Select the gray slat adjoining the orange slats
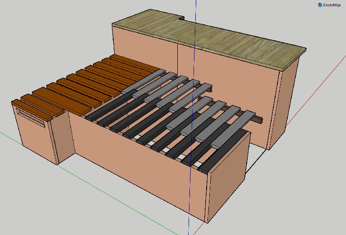This screenshot has width=346, height=235. (x=143, y=81)
